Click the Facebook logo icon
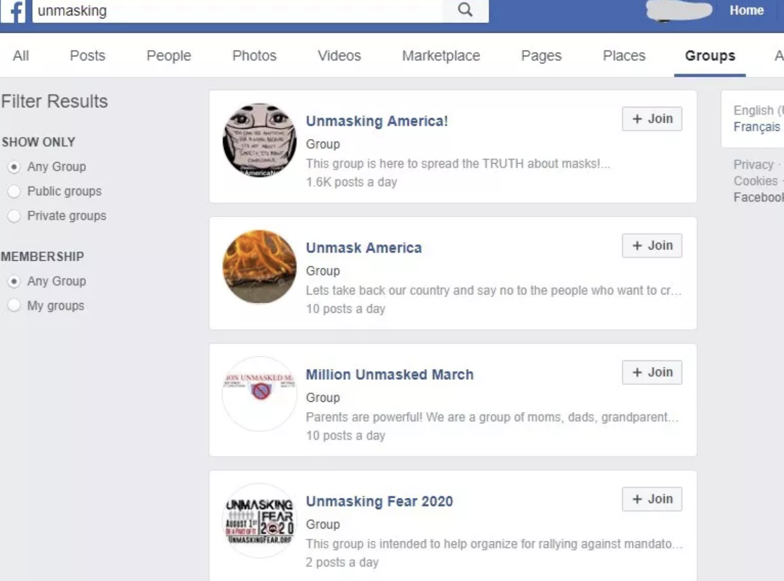The height and width of the screenshot is (581, 784). pyautogui.click(x=13, y=11)
